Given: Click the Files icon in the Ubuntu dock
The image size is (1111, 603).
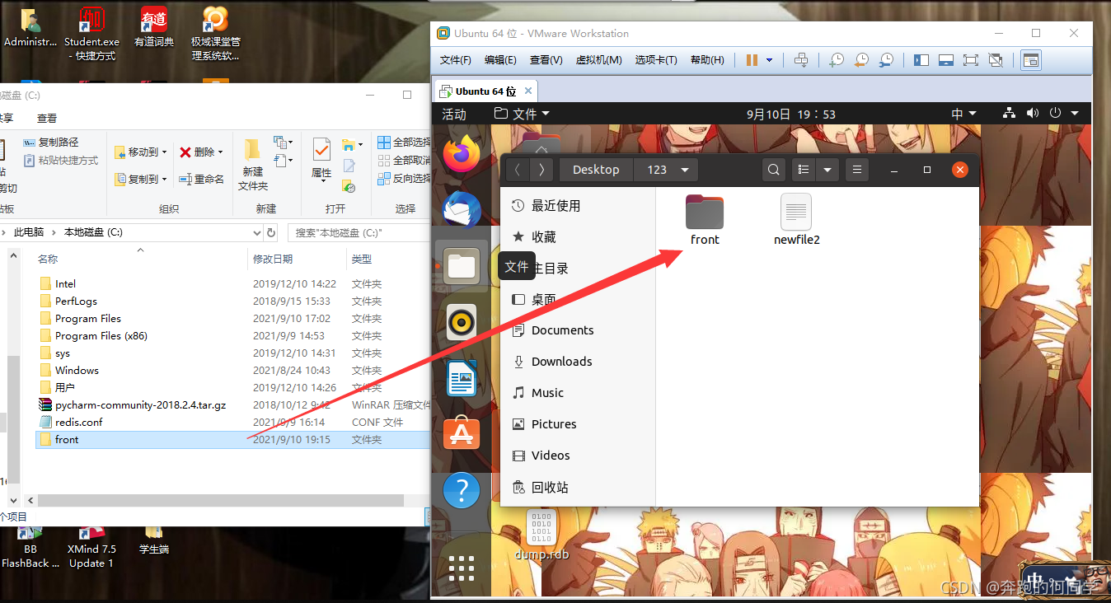Looking at the screenshot, I should tap(462, 265).
